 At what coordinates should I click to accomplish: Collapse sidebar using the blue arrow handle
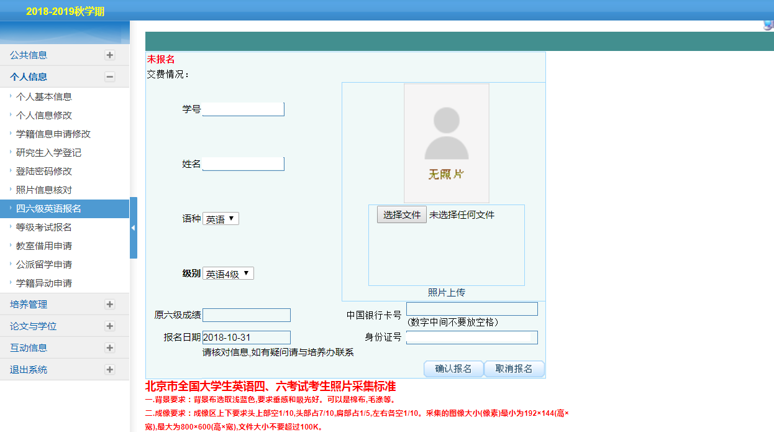pos(133,227)
